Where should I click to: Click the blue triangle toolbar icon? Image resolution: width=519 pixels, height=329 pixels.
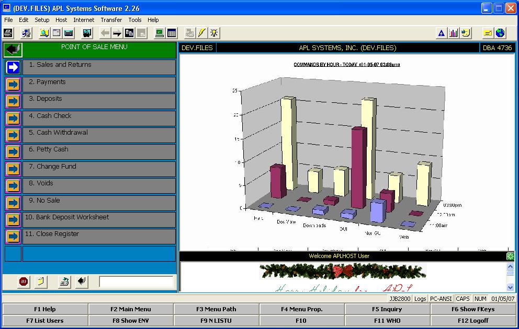pos(442,33)
